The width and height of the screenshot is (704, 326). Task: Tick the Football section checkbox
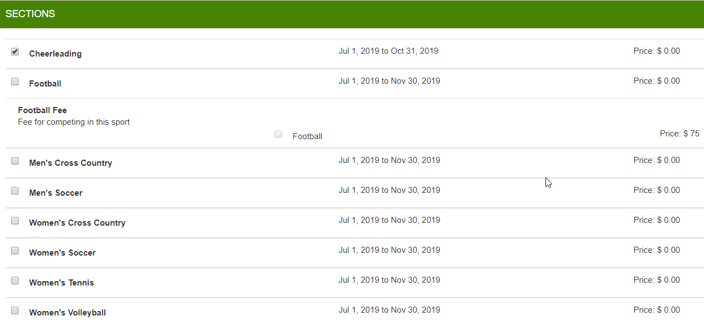pos(15,81)
